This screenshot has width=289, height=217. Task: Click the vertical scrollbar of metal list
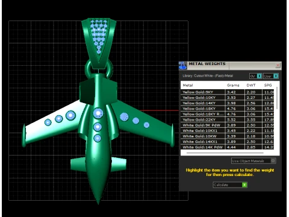click(277, 98)
